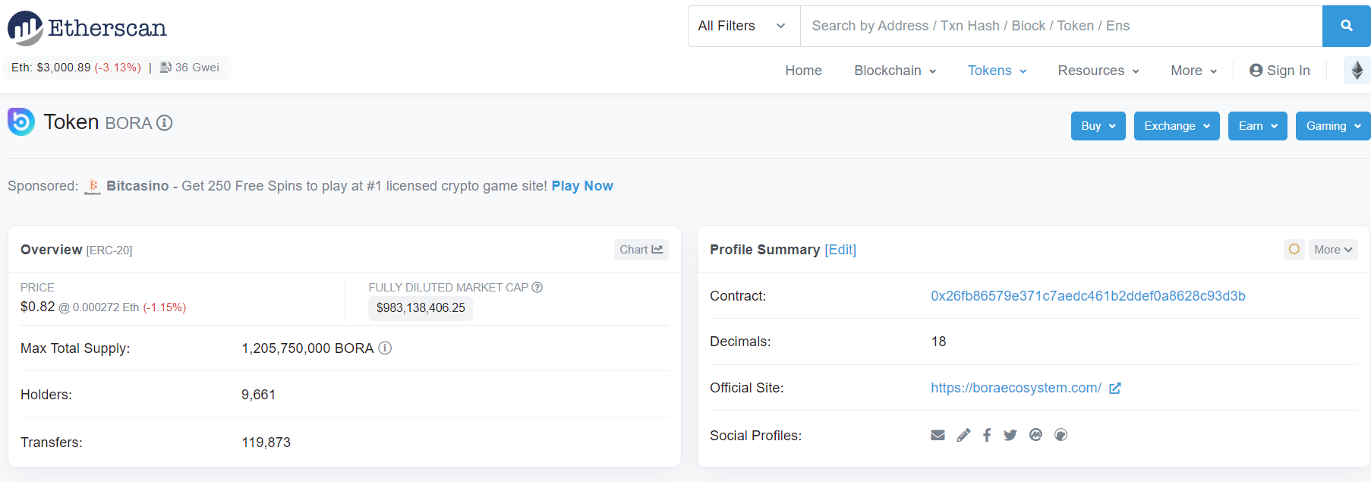
Task: Expand the Tokens menu
Action: 997,71
